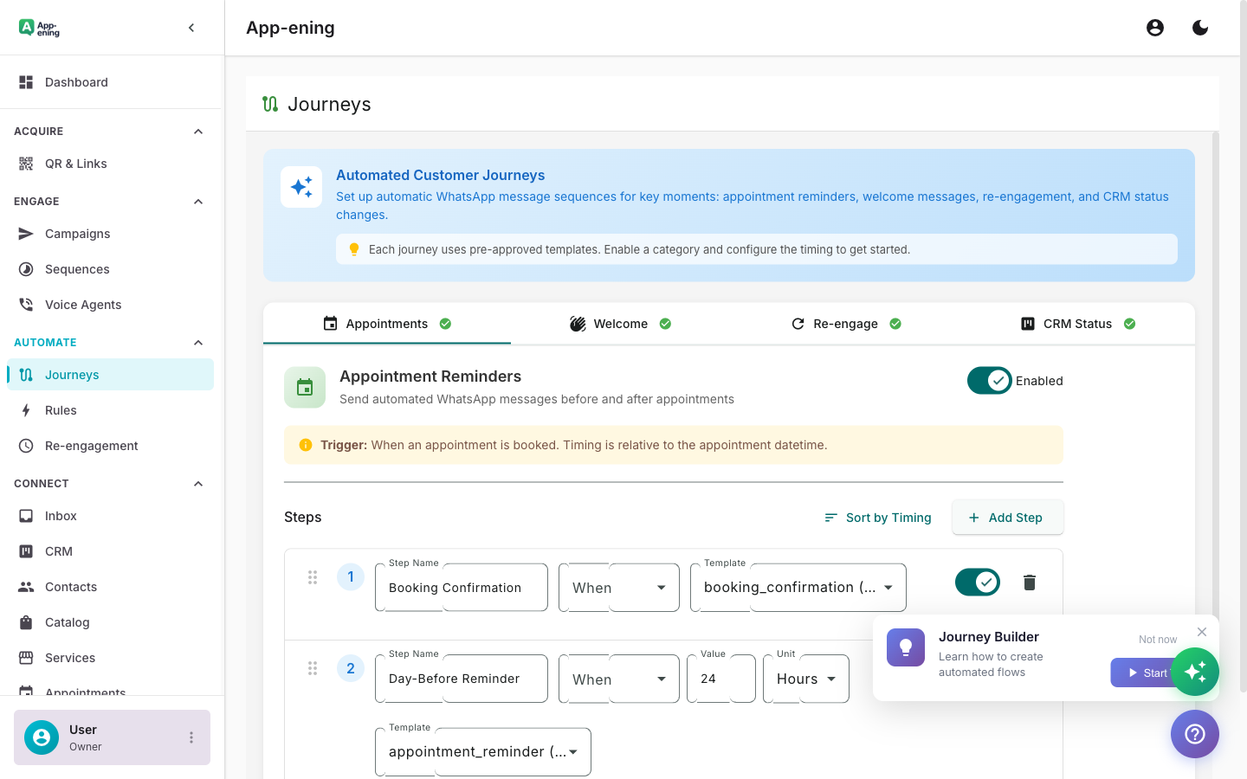
Task: Open the CRM Status tab
Action: coord(1077,323)
